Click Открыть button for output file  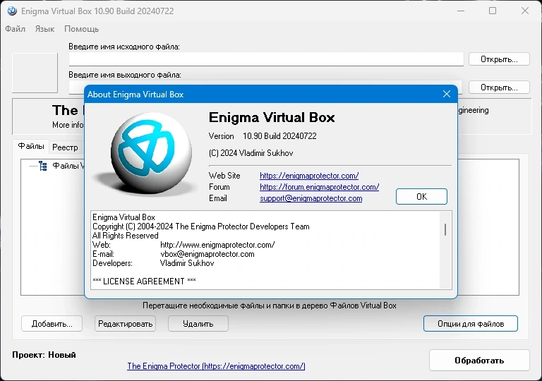(499, 87)
